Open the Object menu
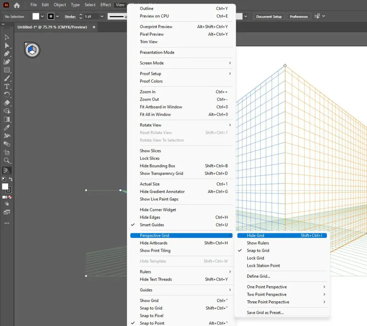This screenshot has height=326, width=367. 59,5
